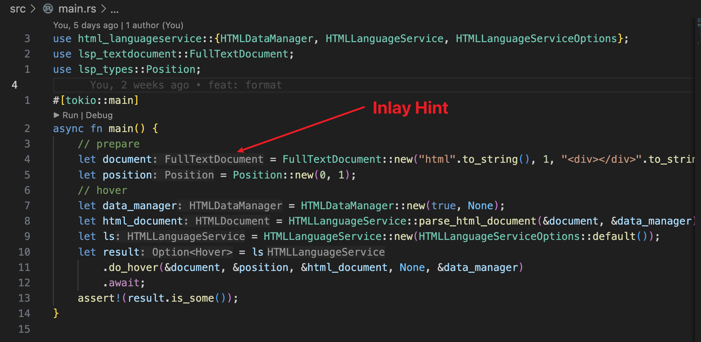Click the 'async' keyword
701x342 pixels.
(68, 129)
